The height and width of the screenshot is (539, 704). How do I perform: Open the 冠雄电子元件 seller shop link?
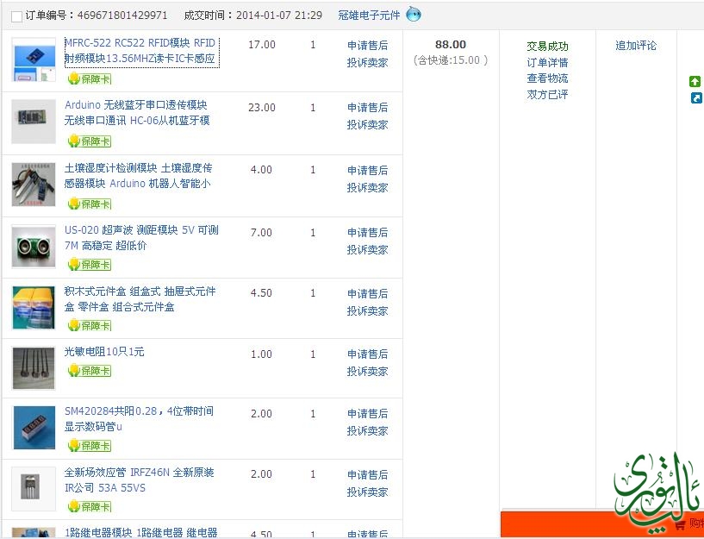click(x=369, y=16)
